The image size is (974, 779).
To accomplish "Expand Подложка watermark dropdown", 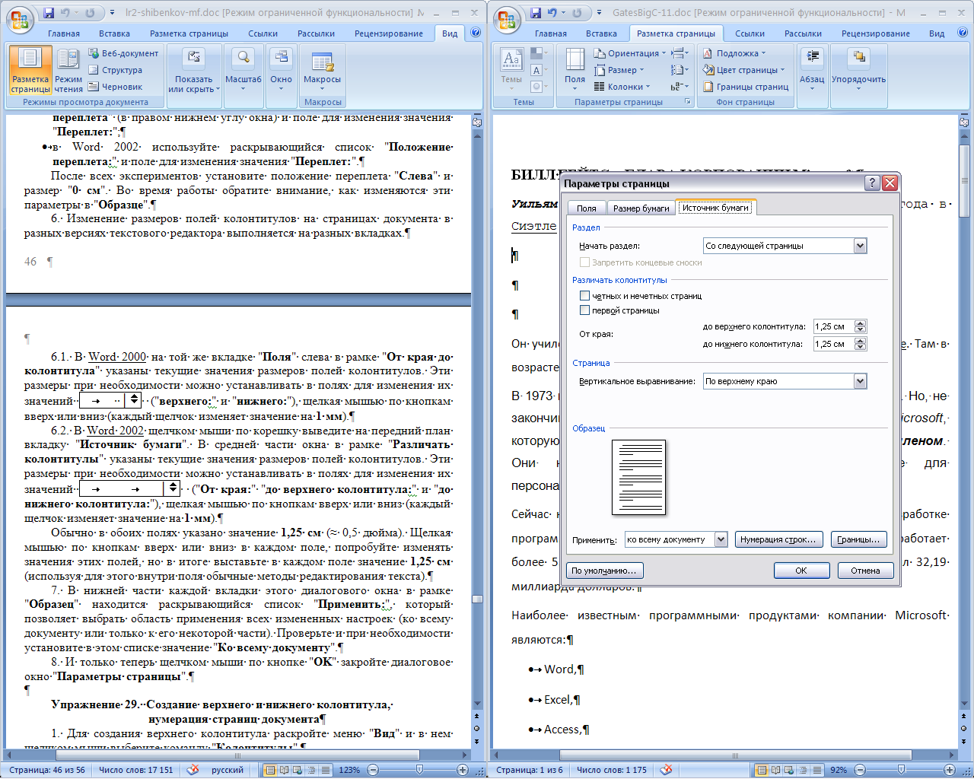I will [x=734, y=53].
